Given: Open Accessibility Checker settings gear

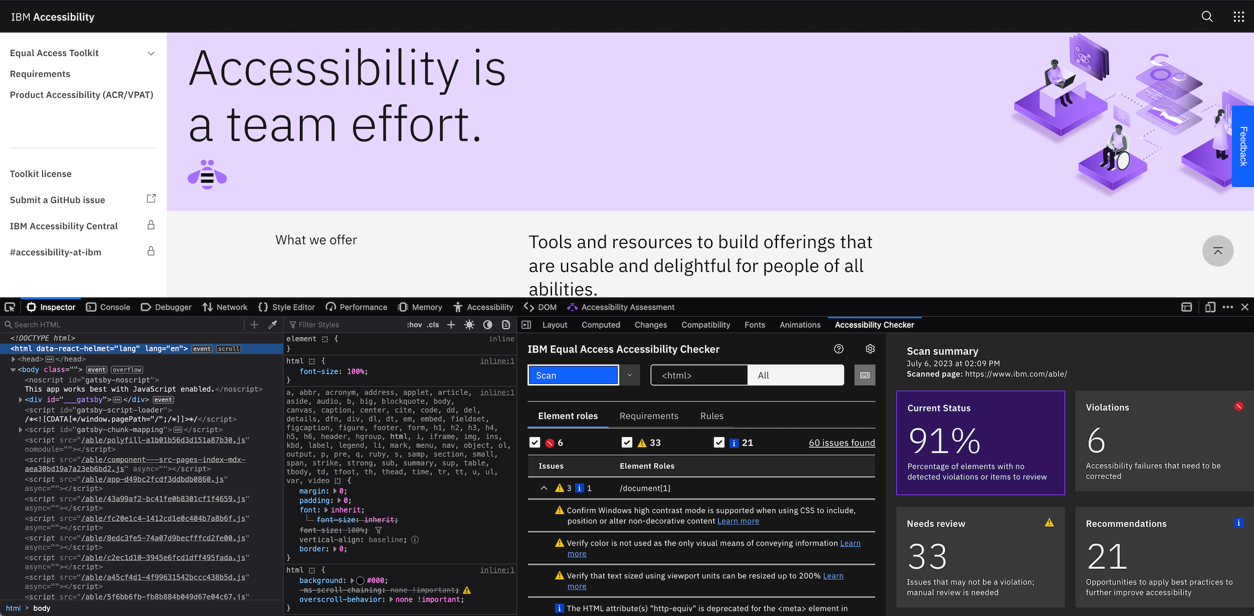Looking at the screenshot, I should [x=870, y=349].
